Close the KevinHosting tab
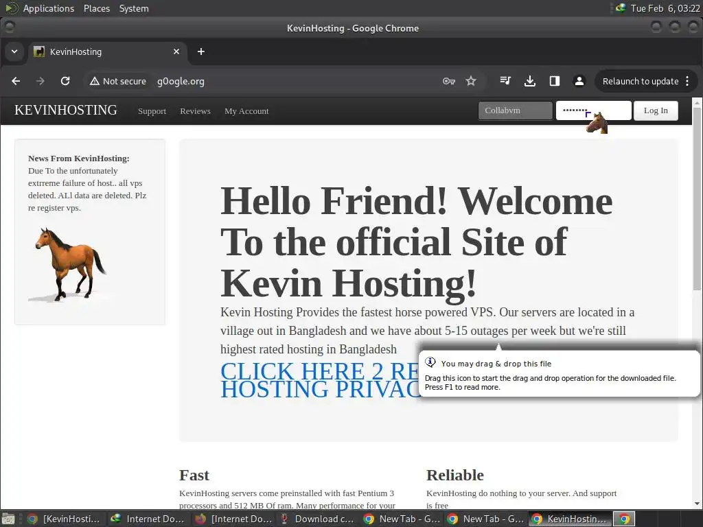Image resolution: width=703 pixels, height=527 pixels. pyautogui.click(x=176, y=51)
